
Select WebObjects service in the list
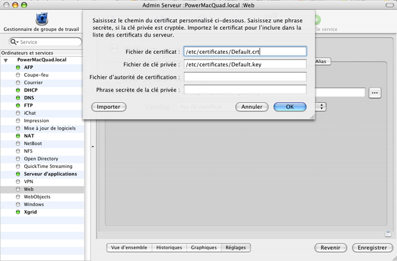tap(43, 197)
